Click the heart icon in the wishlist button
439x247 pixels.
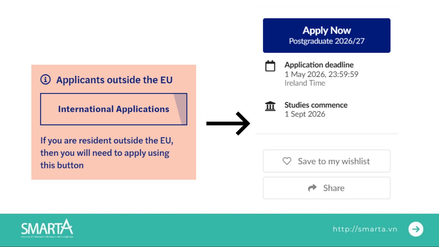pos(287,161)
